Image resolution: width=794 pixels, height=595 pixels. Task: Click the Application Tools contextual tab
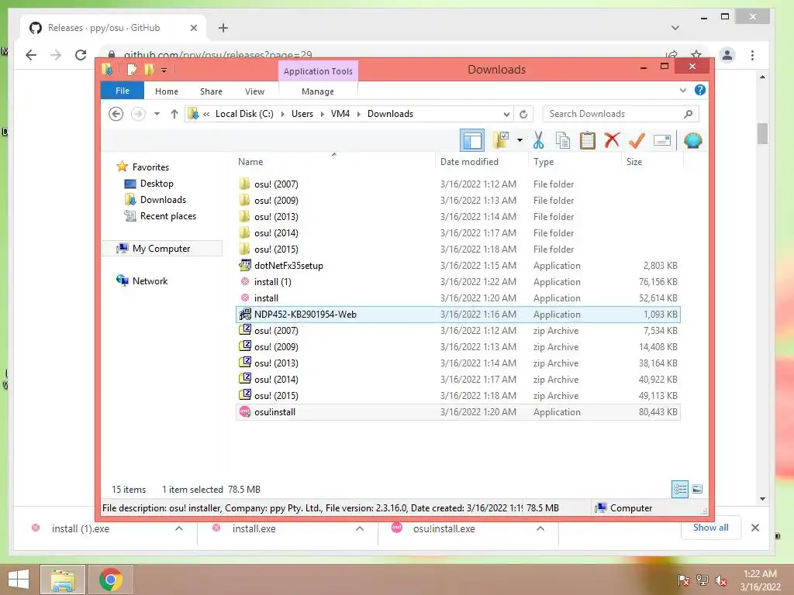[318, 71]
